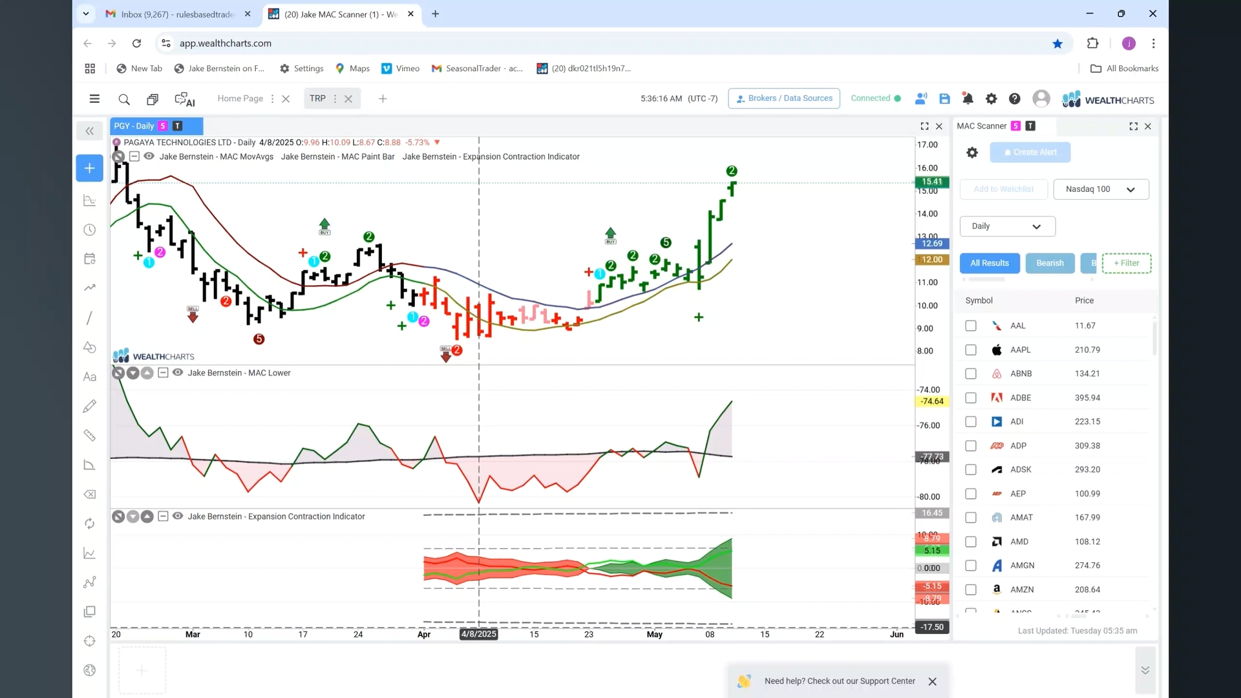Viewport: 1241px width, 698px height.
Task: Open the Vimeo bookmark
Action: tap(401, 69)
